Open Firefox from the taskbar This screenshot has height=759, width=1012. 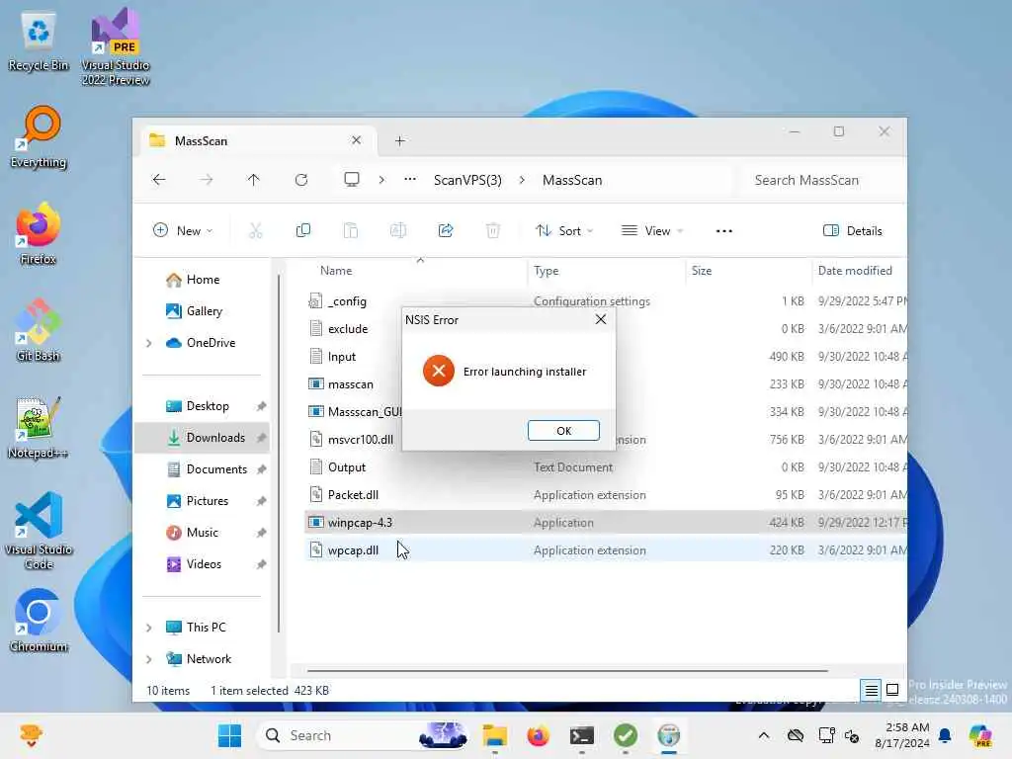(x=538, y=735)
